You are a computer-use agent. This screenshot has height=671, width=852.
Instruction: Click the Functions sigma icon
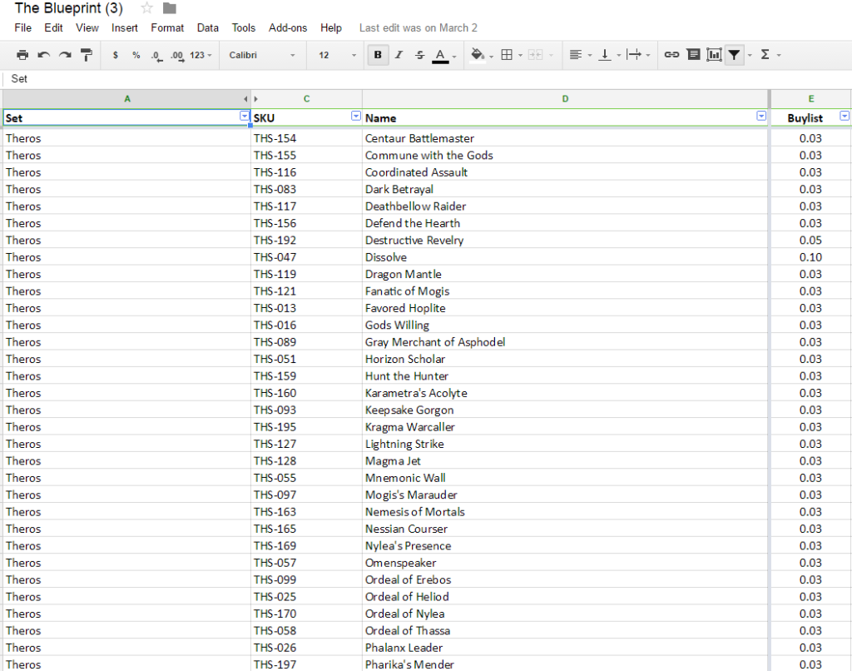click(765, 55)
